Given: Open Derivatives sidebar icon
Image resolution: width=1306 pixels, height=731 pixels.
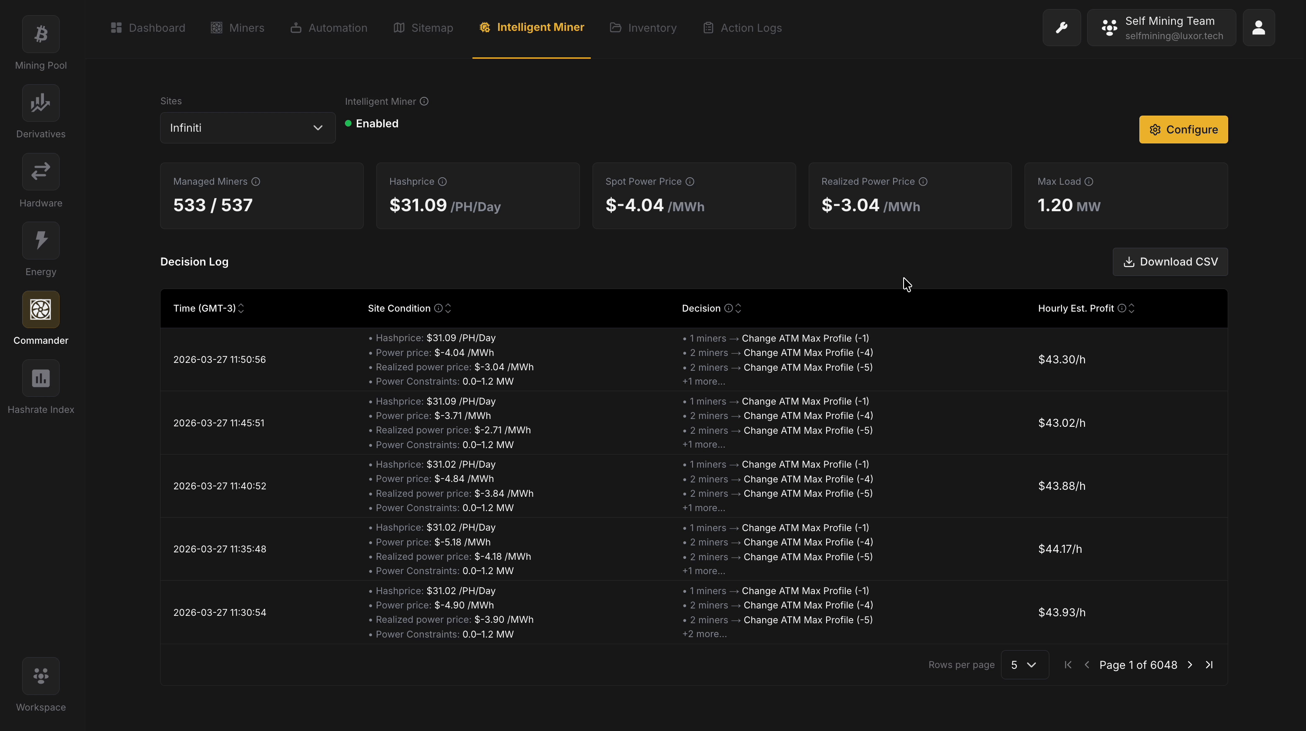Looking at the screenshot, I should (x=40, y=103).
